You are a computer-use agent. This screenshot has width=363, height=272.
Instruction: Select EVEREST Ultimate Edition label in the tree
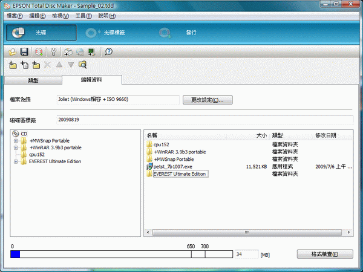(x=55, y=161)
